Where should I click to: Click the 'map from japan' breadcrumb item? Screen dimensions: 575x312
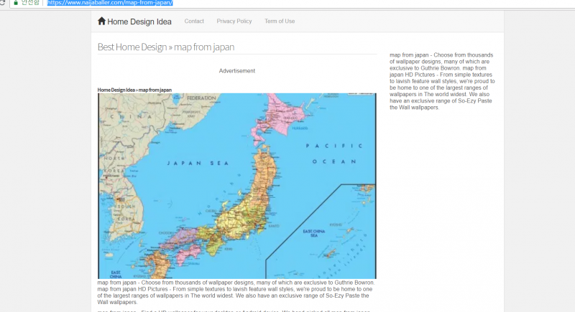point(155,90)
